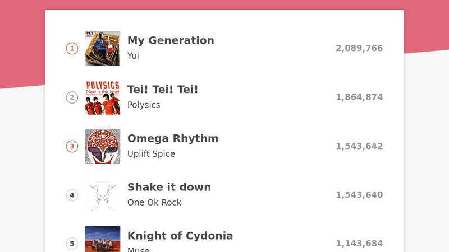Select the rank 4 circle badge
Viewport: 449px width, 252px height.
(72, 195)
